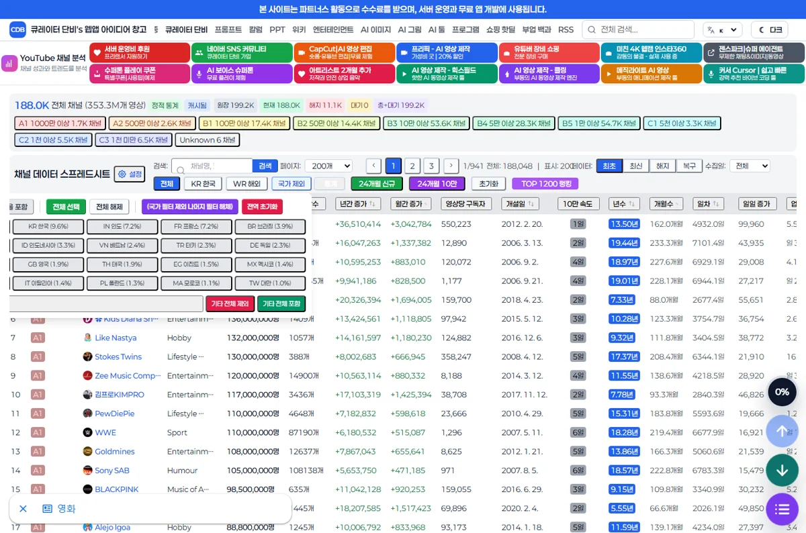Open the YouTube 채널 분석 chart icon
Screen dimensions: 806x533
pyautogui.click(x=9, y=63)
